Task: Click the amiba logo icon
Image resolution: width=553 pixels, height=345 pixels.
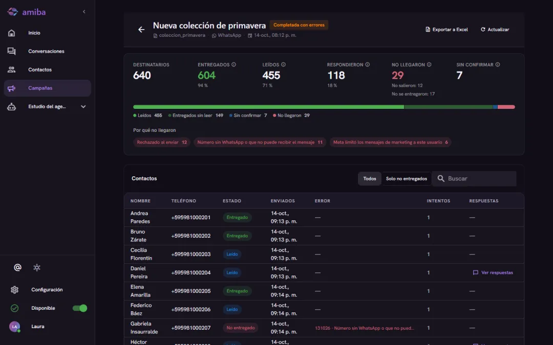Action: [x=12, y=12]
